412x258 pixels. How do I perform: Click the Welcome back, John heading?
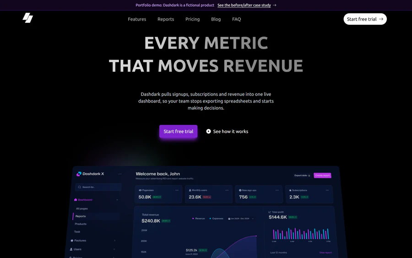157,174
